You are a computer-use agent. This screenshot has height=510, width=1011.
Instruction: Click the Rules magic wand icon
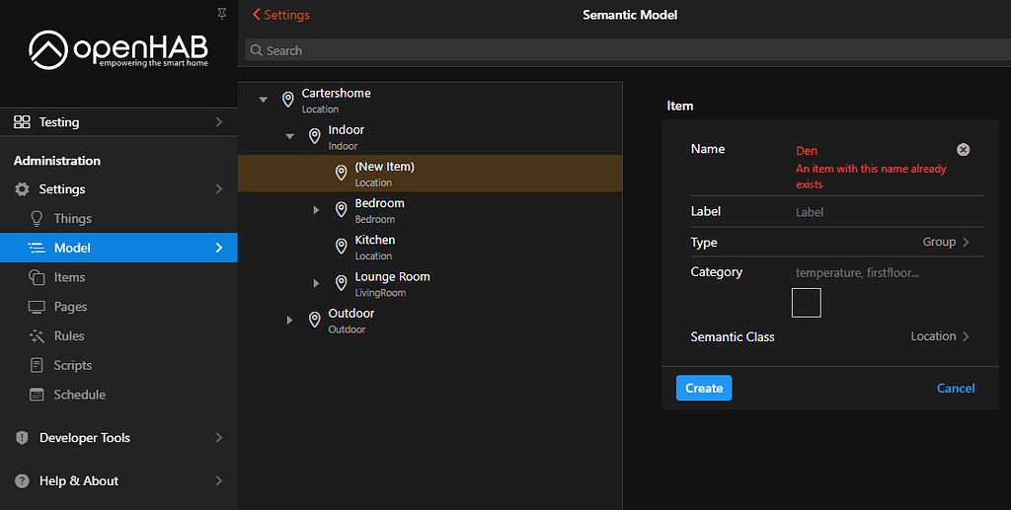38,335
